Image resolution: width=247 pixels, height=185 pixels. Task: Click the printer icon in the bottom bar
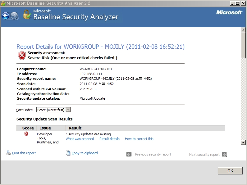click(9, 153)
